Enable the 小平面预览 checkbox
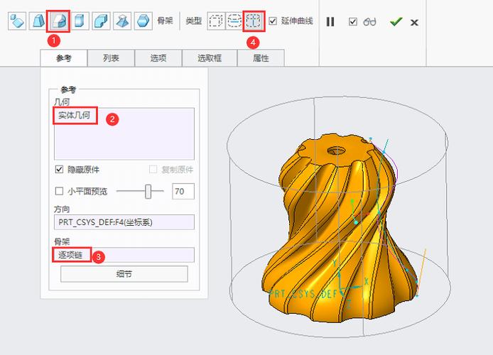This screenshot has height=355, width=493. click(60, 191)
